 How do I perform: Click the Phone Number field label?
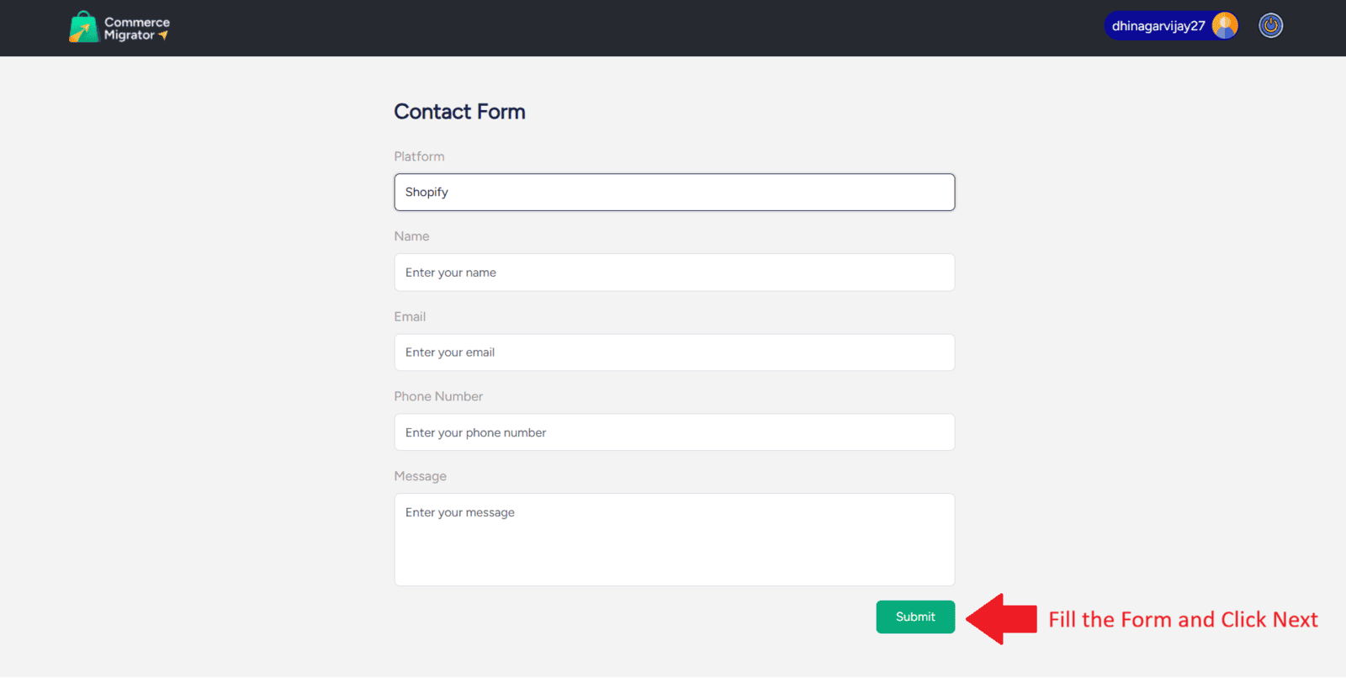[438, 396]
